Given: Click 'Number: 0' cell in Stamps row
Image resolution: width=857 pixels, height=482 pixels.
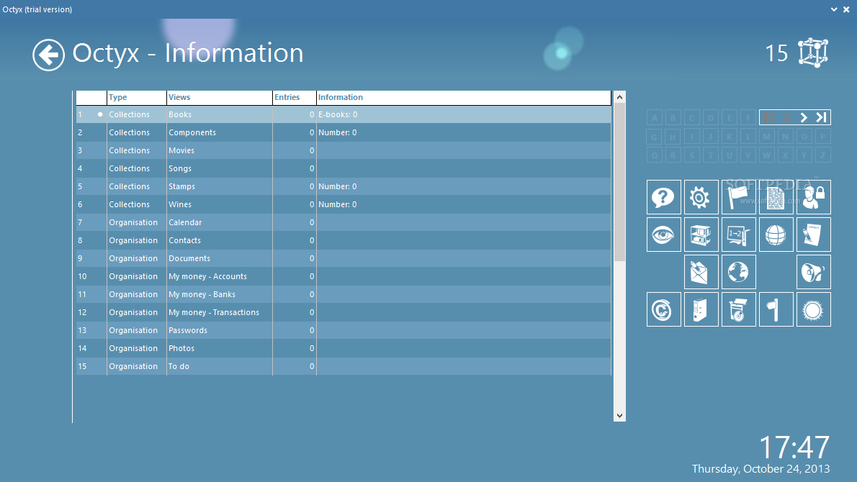Looking at the screenshot, I should [464, 187].
